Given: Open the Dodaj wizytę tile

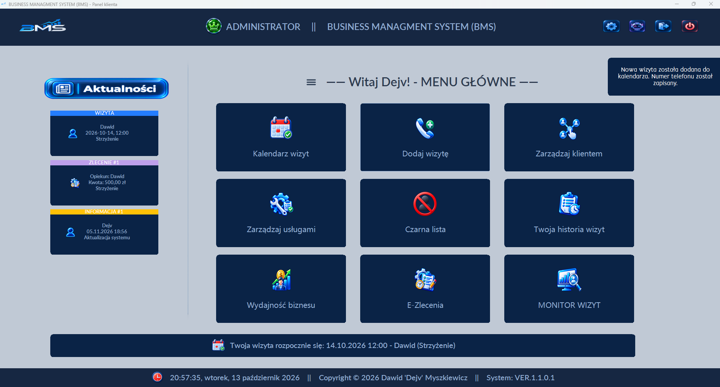Looking at the screenshot, I should tap(425, 137).
